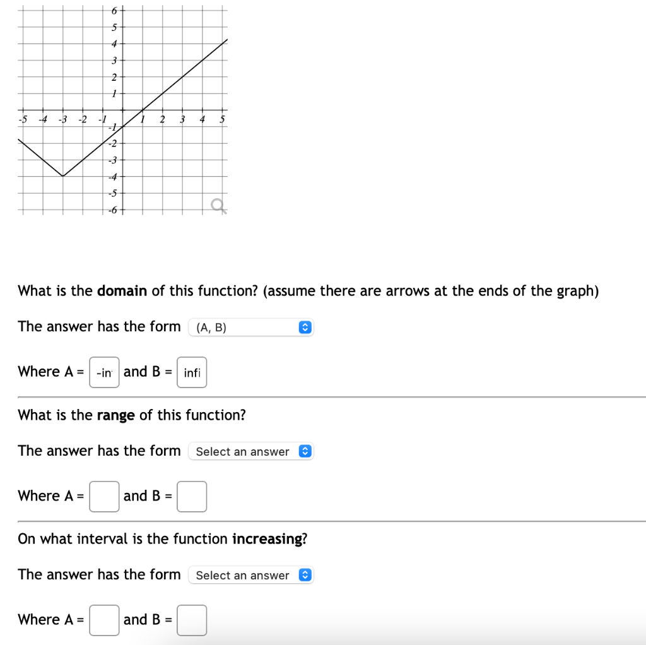Click the B field for the increasing interval answer
646x645 pixels.
click(x=191, y=620)
